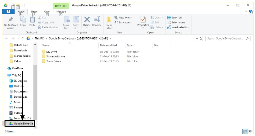Screen dimensions: 255x136
Task: Create a New folder from the ribbon
Action: coord(109,23)
